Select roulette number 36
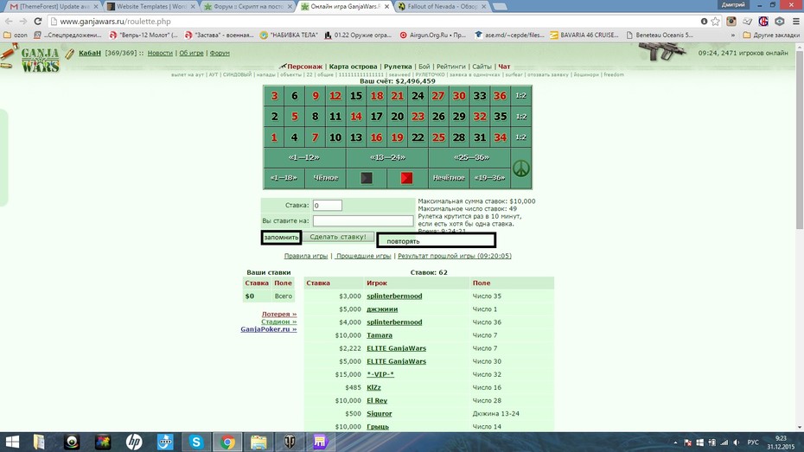Viewport: 804px width, 452px height. pos(500,96)
